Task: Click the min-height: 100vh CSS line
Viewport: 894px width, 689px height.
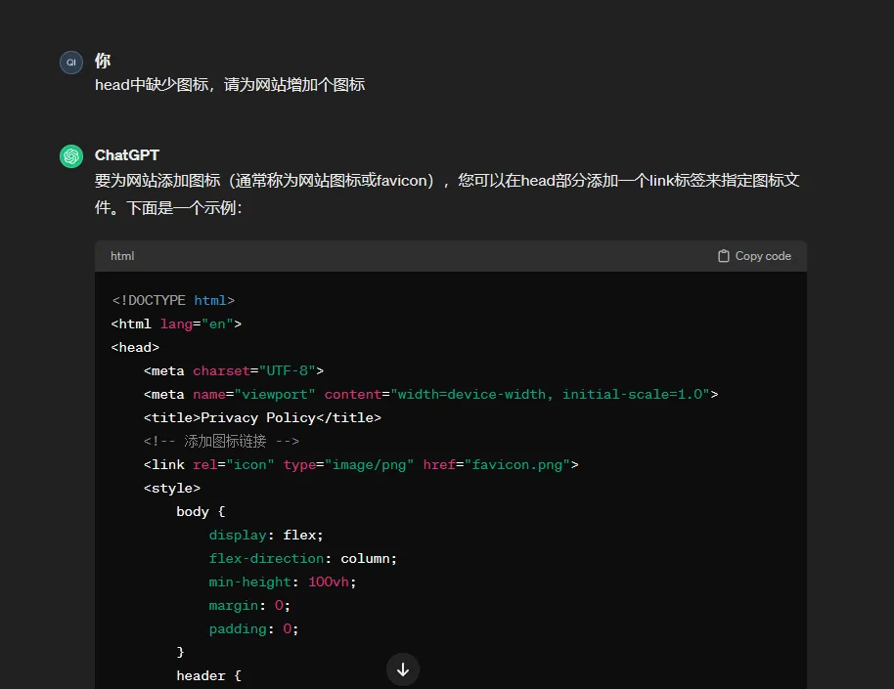Action: (x=283, y=582)
